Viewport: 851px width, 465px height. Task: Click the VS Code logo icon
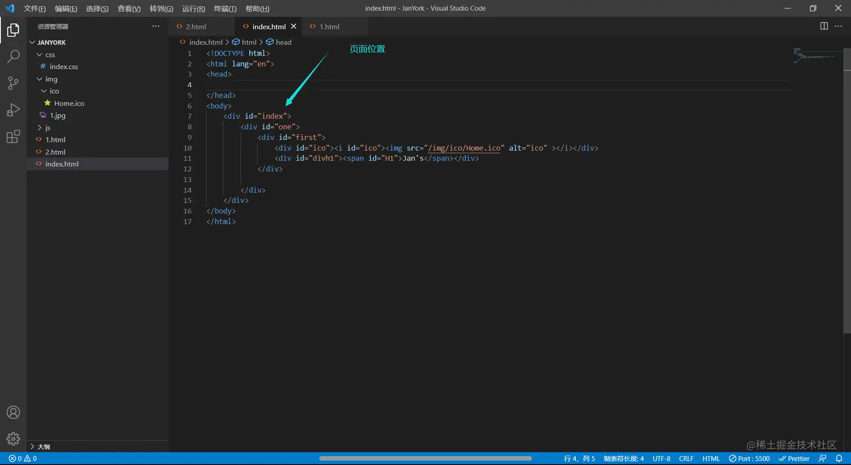[x=10, y=8]
